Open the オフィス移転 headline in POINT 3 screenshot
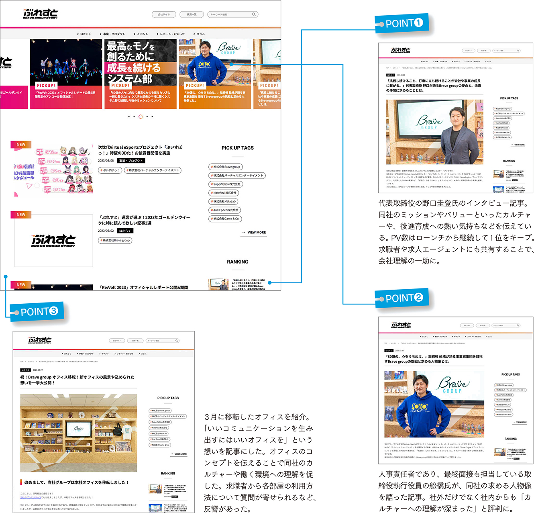Screen dimensions: 534x513 [77, 380]
